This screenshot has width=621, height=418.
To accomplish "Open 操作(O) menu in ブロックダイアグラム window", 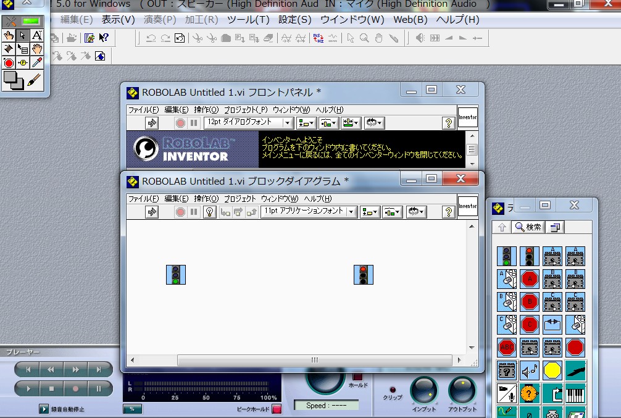I will [206, 198].
